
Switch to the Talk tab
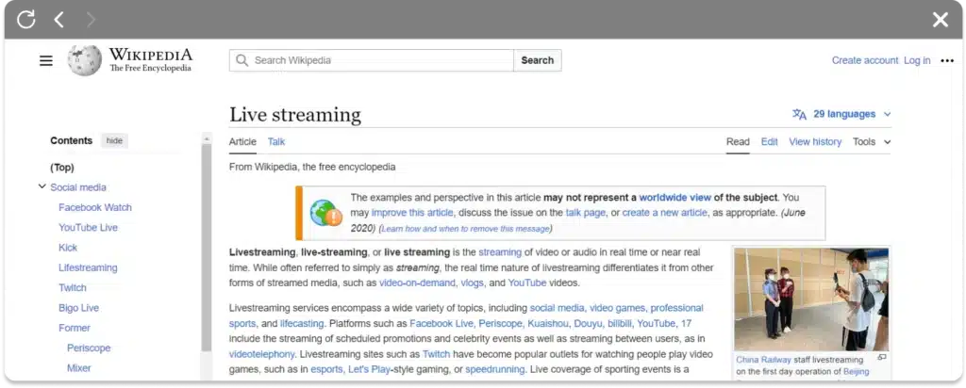coord(276,142)
